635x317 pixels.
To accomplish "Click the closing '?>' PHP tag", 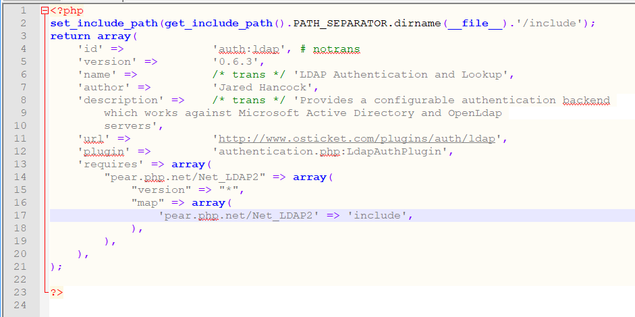I will [57, 292].
